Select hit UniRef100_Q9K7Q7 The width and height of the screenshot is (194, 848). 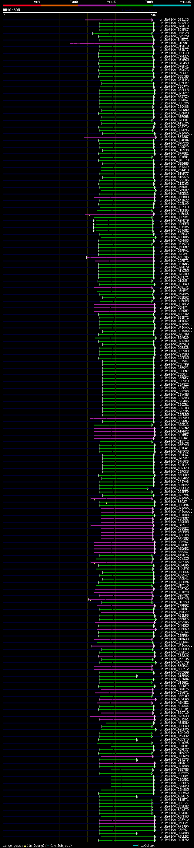coord(174,595)
